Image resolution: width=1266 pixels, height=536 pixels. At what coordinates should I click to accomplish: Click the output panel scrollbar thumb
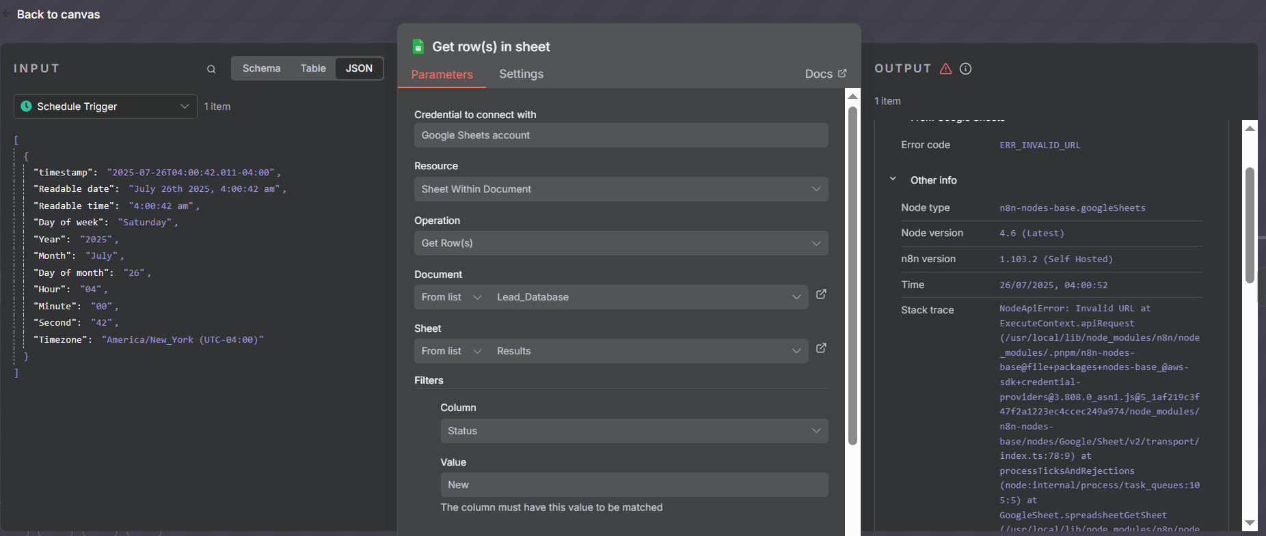(x=1250, y=225)
